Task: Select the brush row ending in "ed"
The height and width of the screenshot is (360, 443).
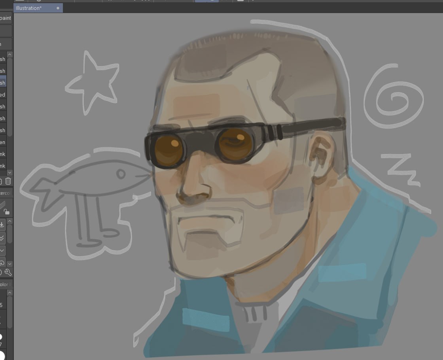Action: pos(3,95)
